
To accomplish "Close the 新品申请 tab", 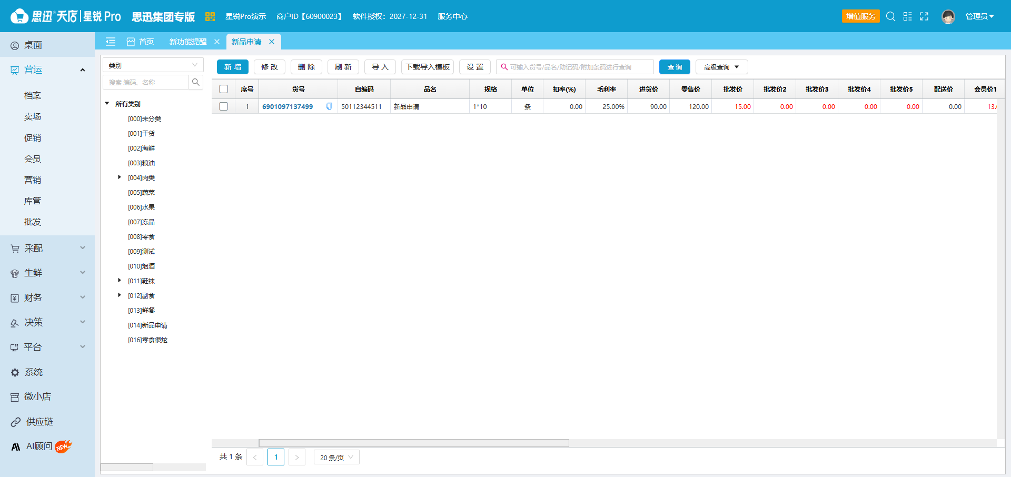I will [272, 42].
